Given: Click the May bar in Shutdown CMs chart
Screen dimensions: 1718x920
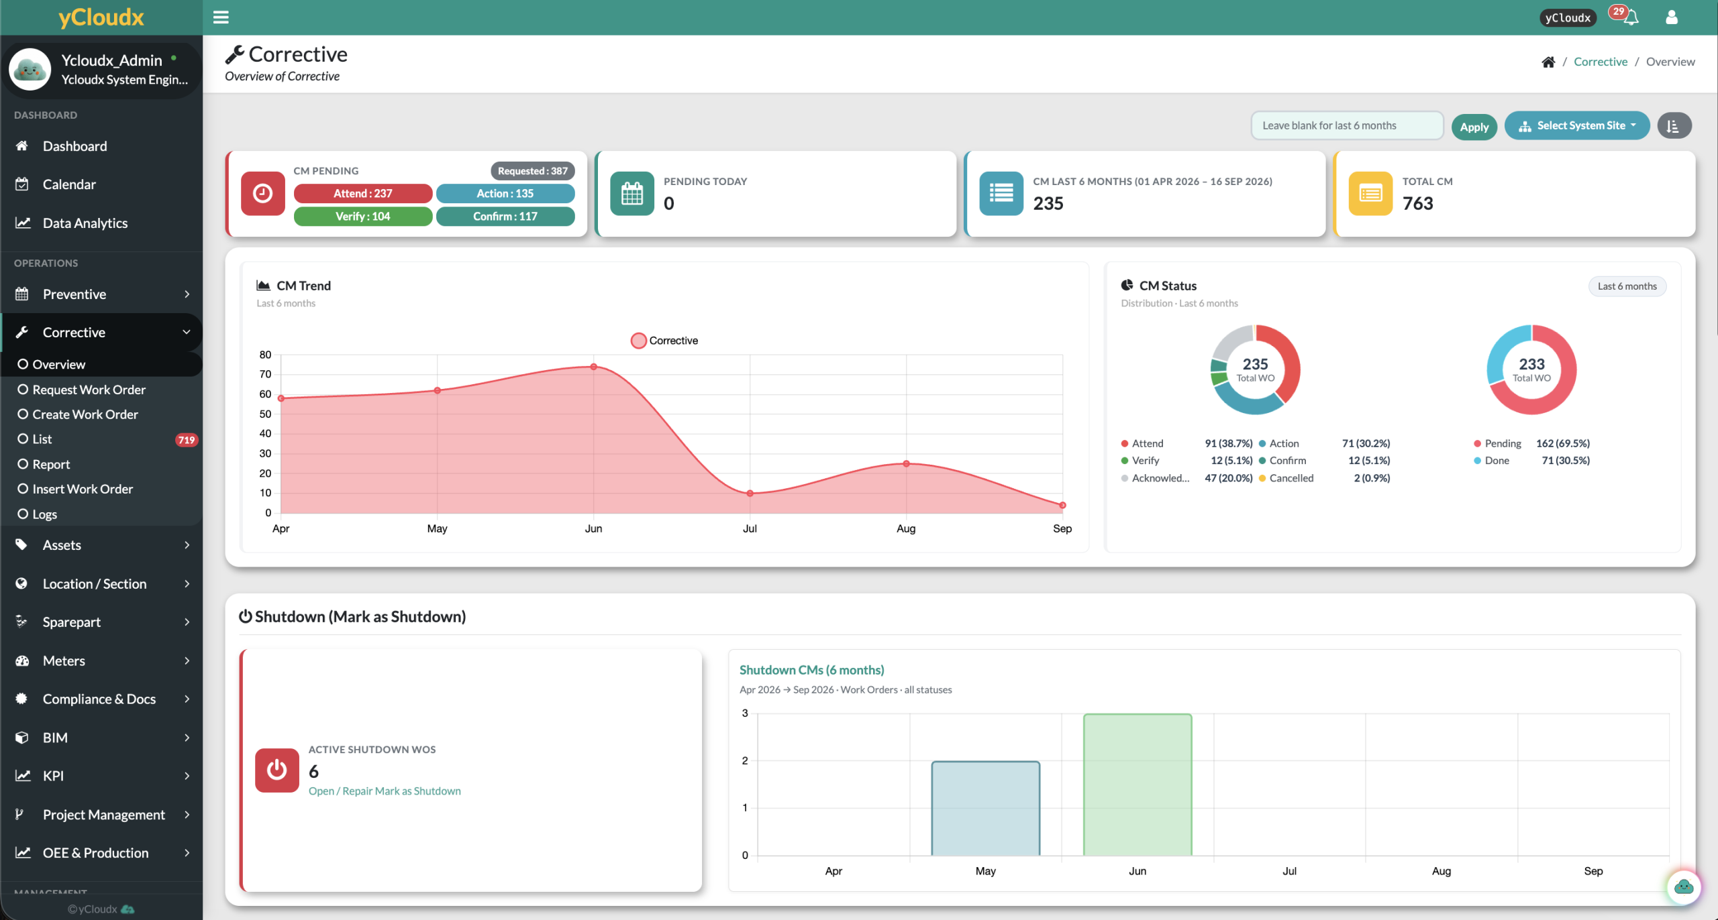Looking at the screenshot, I should (985, 808).
